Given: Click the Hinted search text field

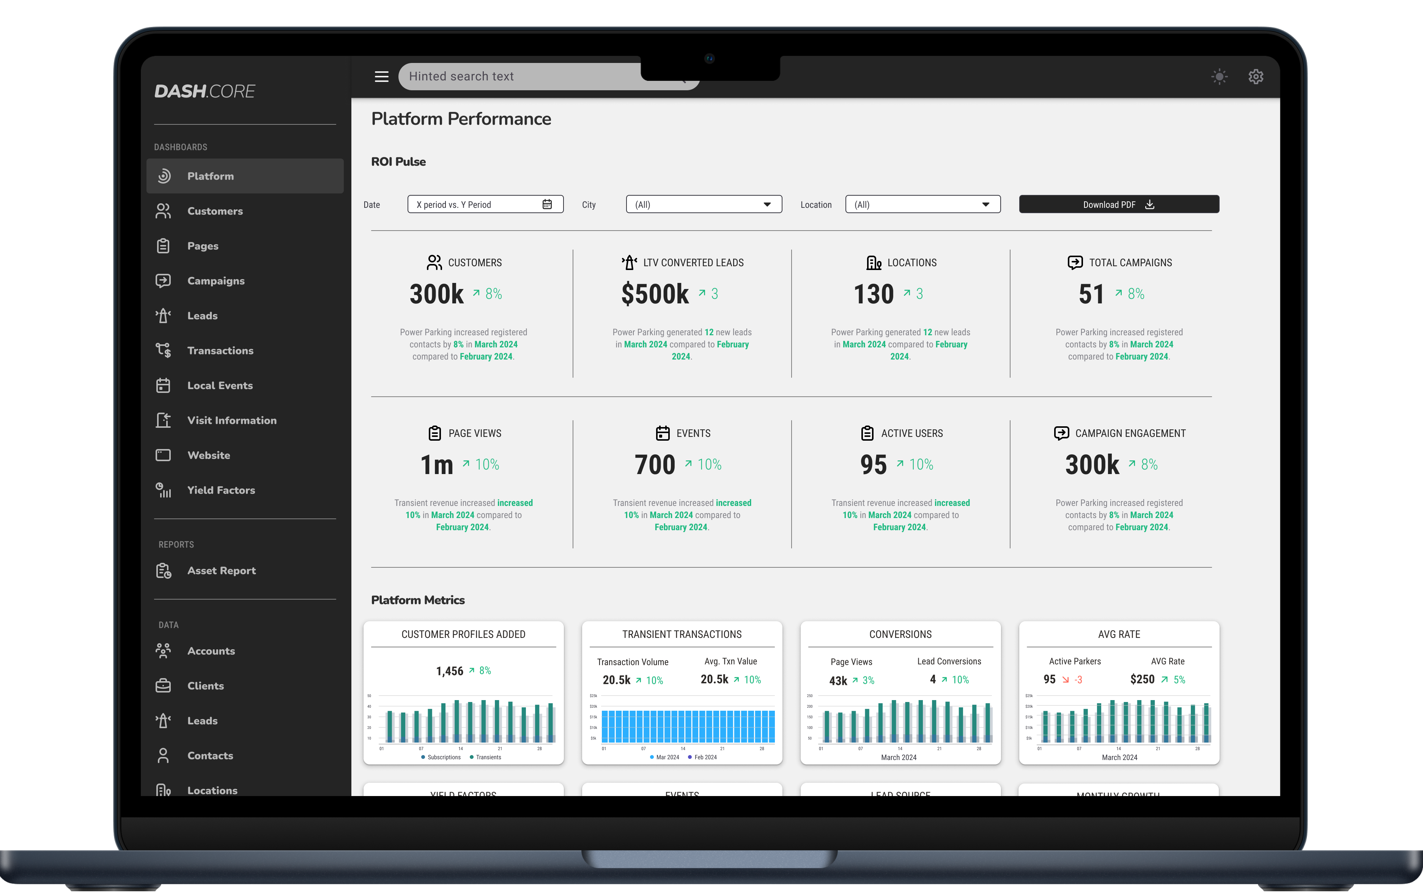Looking at the screenshot, I should [x=519, y=77].
